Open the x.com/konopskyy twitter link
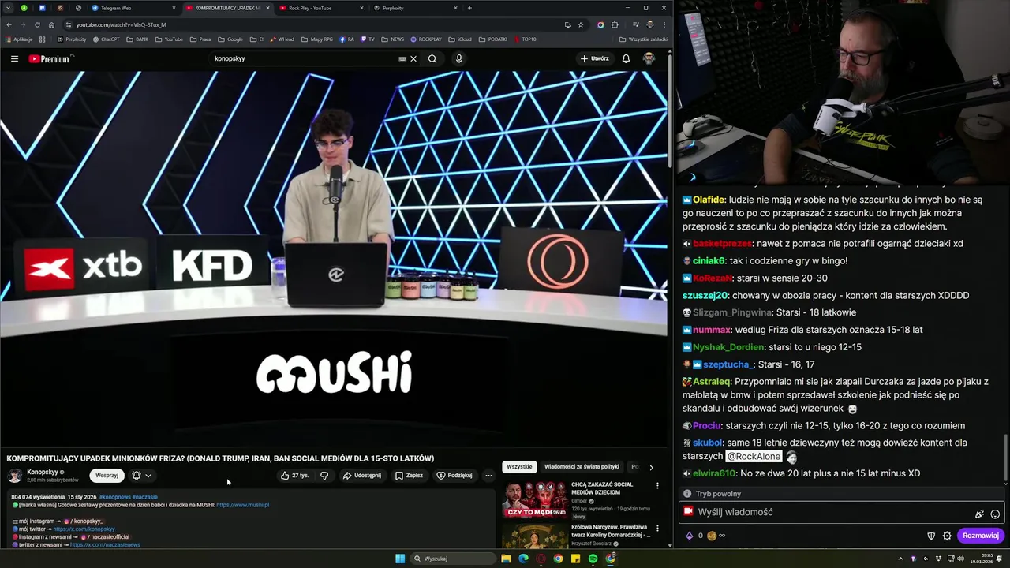The height and width of the screenshot is (568, 1010). point(84,529)
